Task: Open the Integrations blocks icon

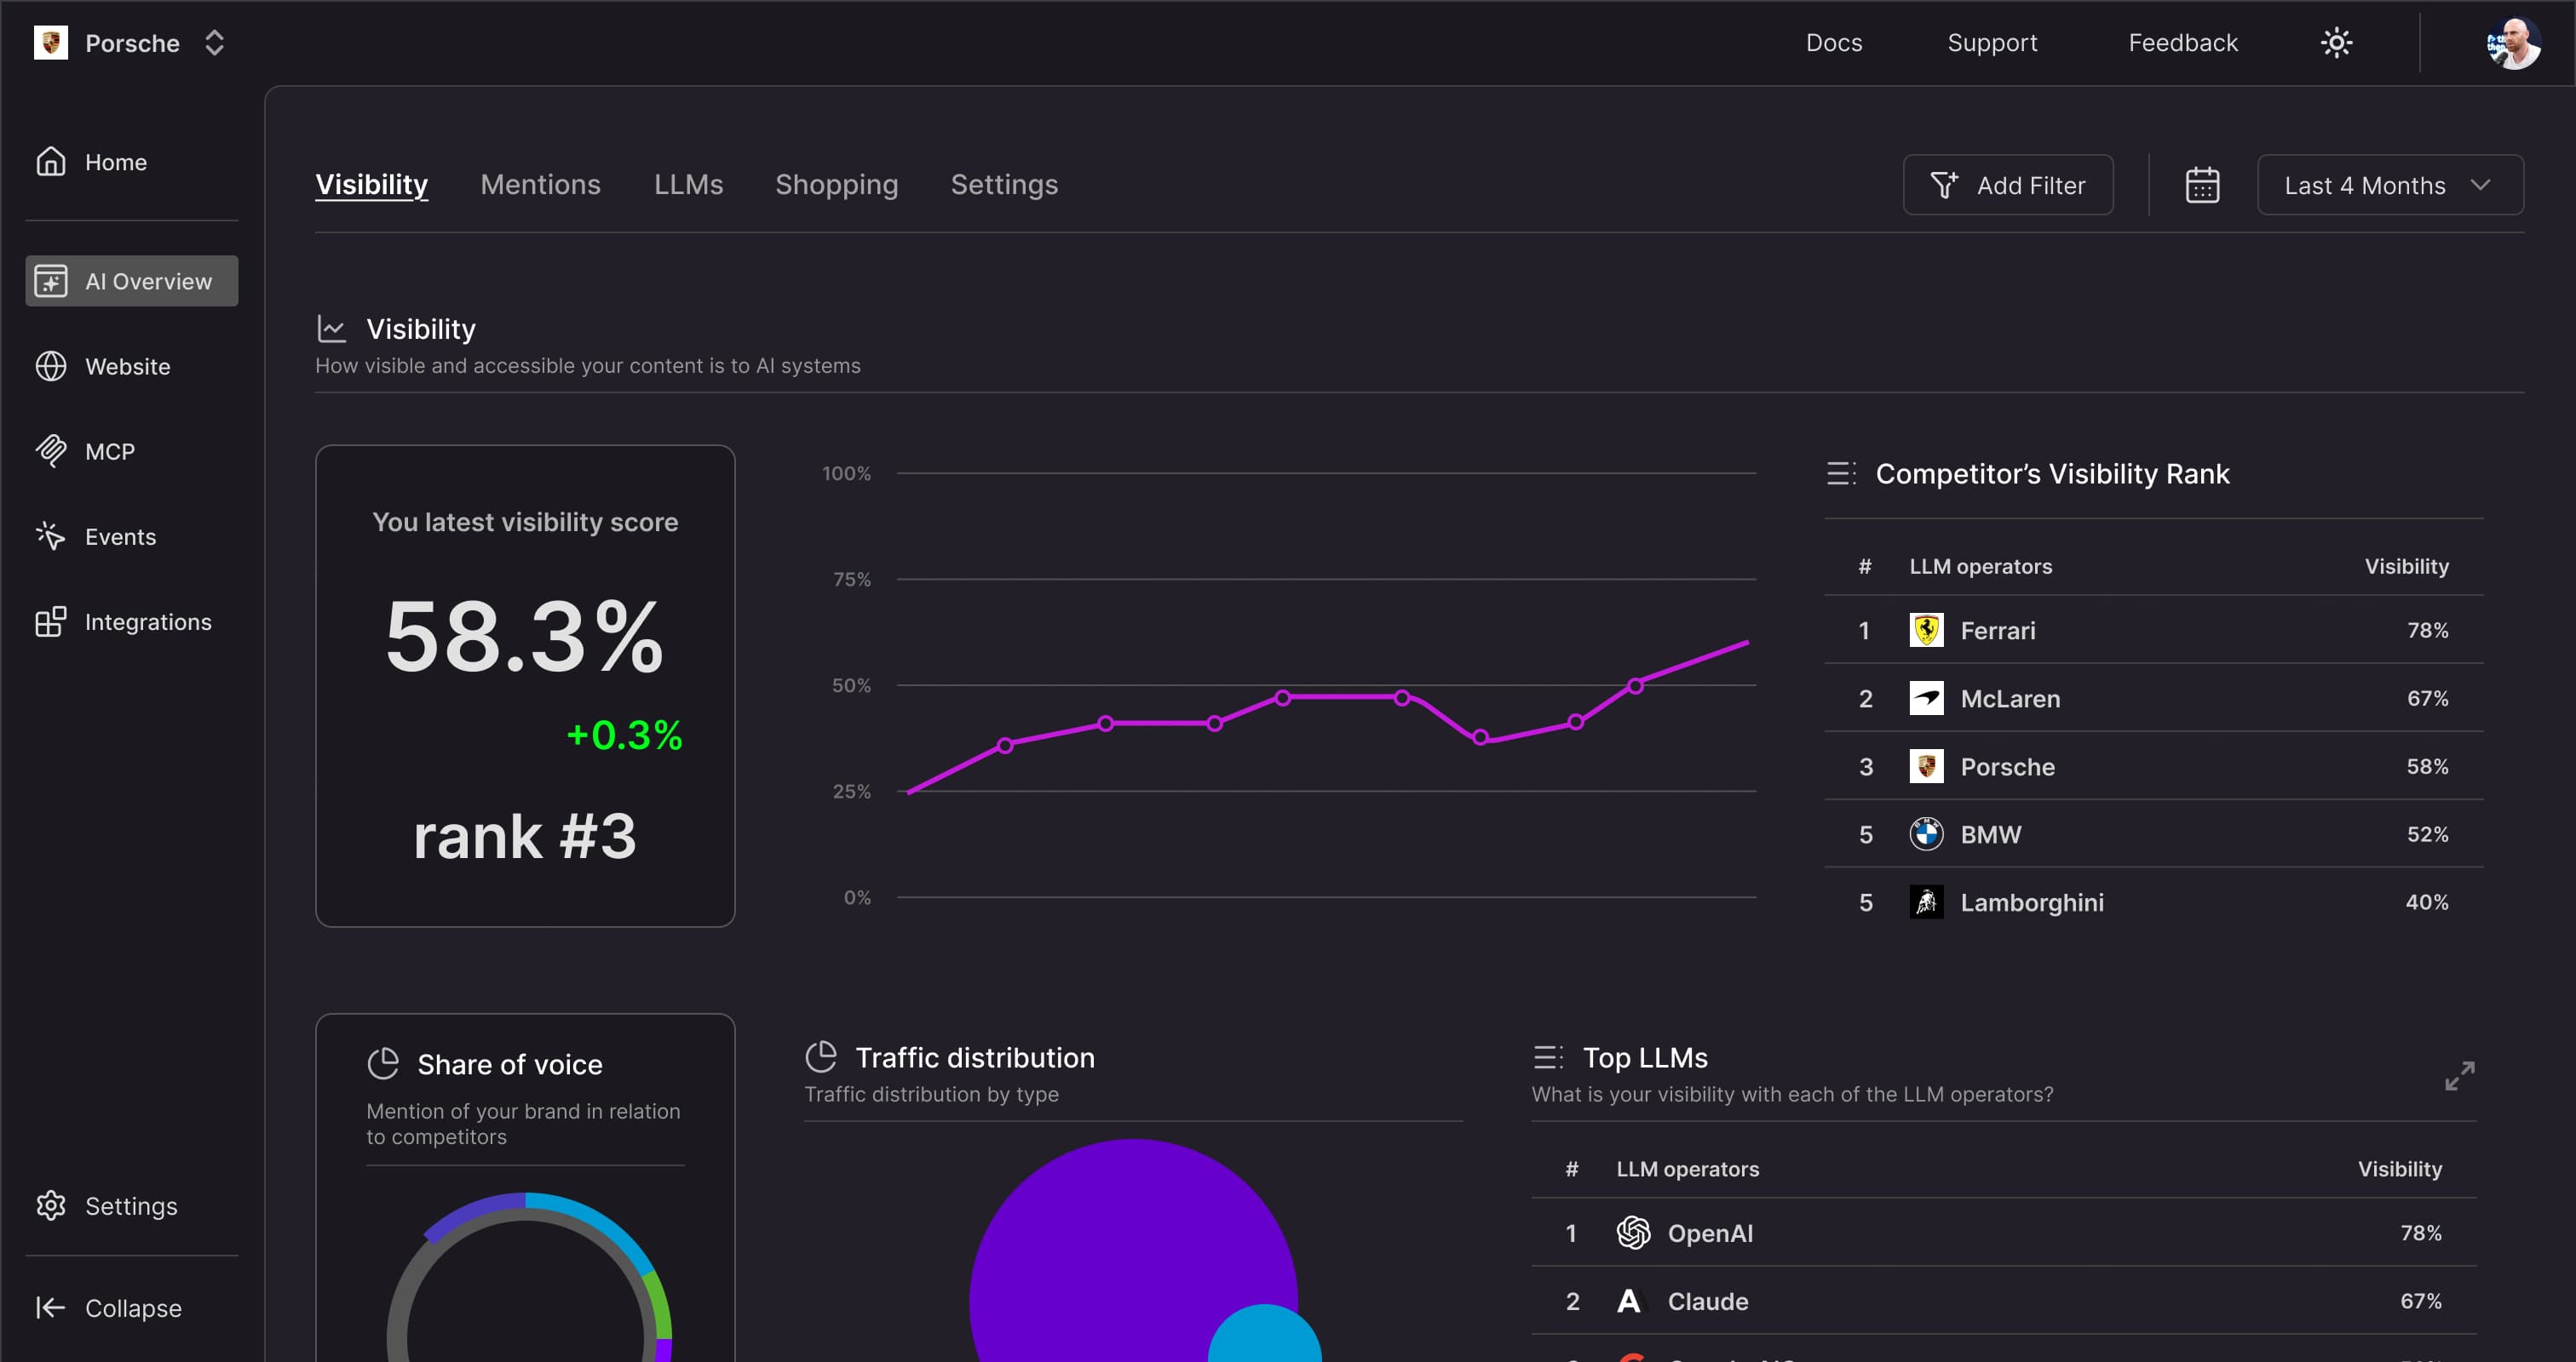Action: click(50, 621)
